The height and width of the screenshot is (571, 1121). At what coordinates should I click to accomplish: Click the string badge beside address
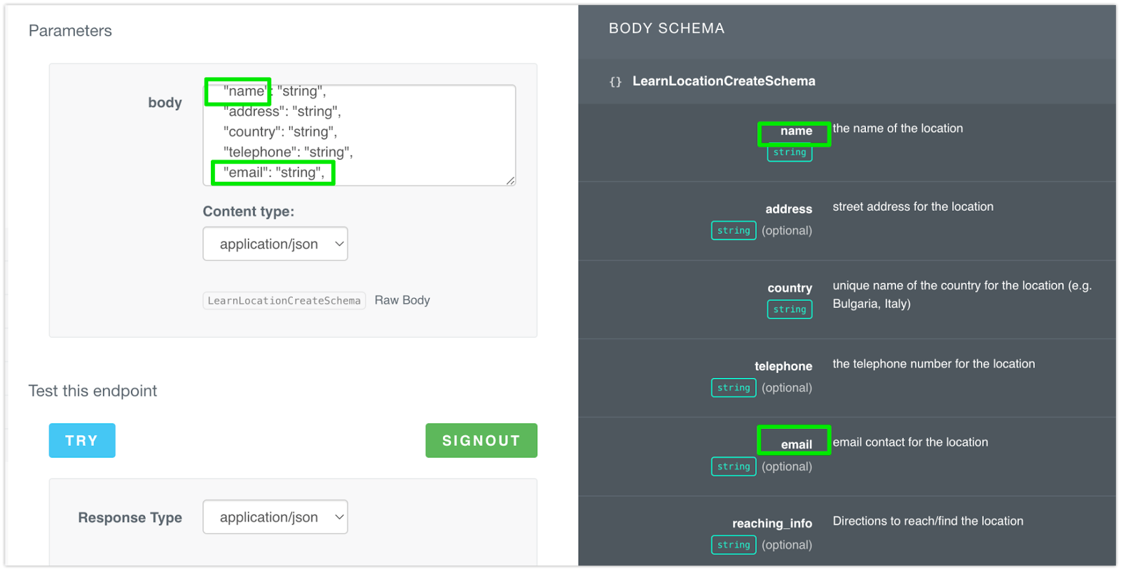click(x=734, y=231)
